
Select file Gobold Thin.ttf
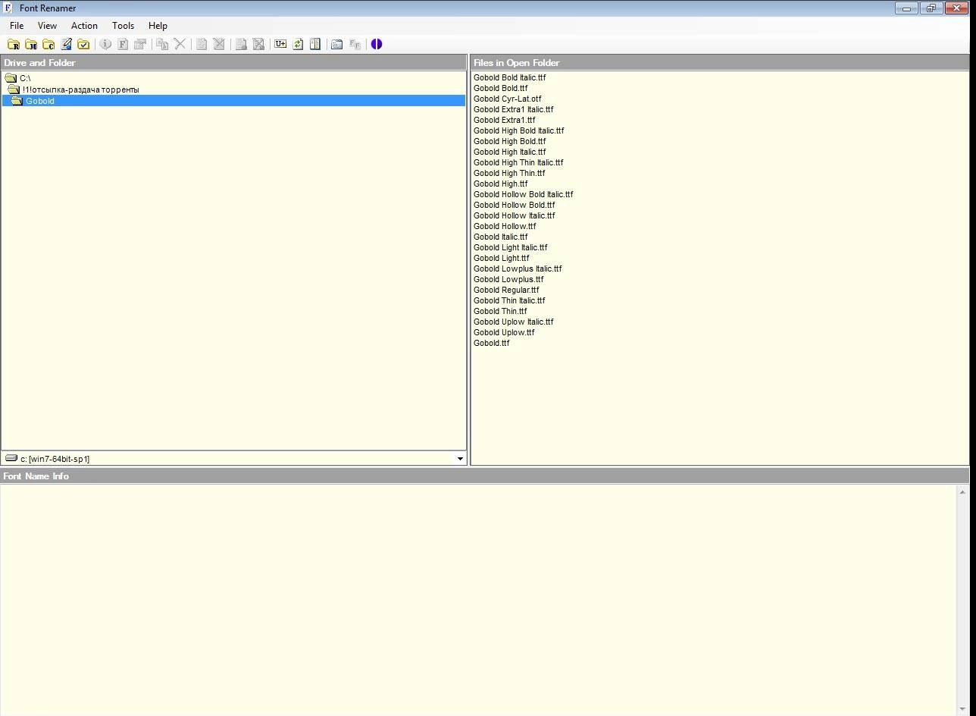tap(500, 311)
